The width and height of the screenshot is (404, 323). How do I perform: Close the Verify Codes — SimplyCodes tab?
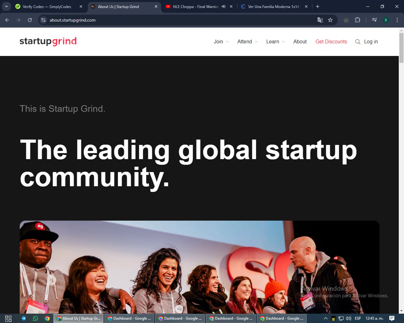(81, 6)
